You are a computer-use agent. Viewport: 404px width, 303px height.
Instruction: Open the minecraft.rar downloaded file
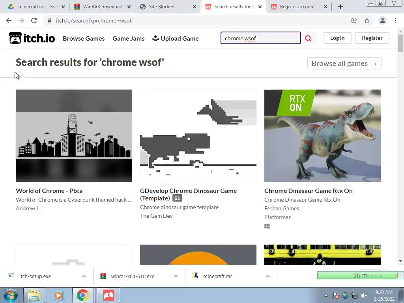[217, 276]
